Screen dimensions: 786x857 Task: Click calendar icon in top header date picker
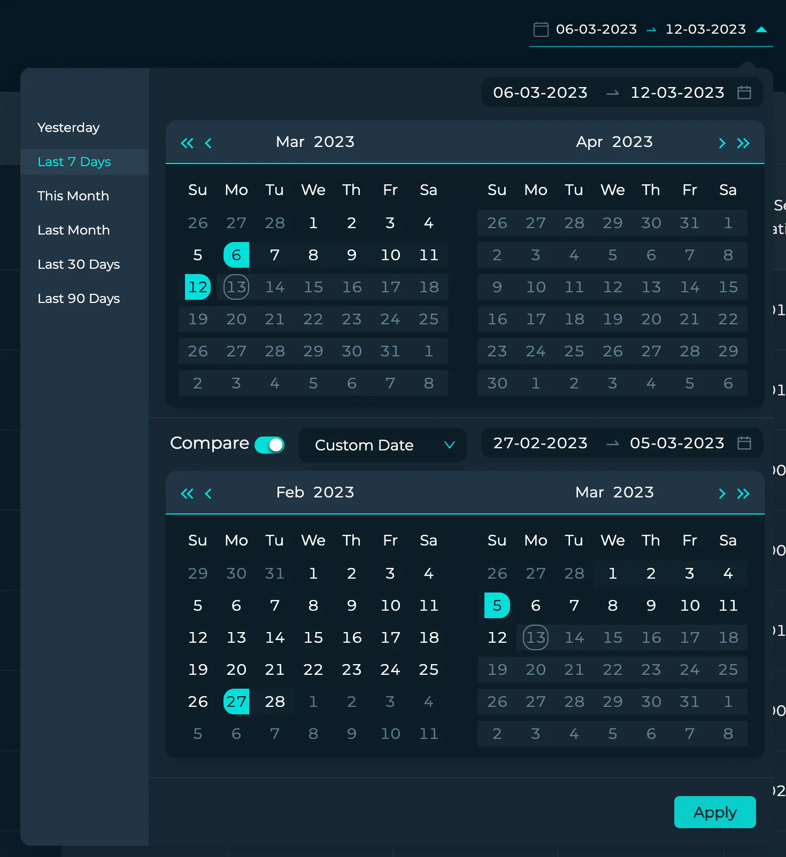[541, 29]
